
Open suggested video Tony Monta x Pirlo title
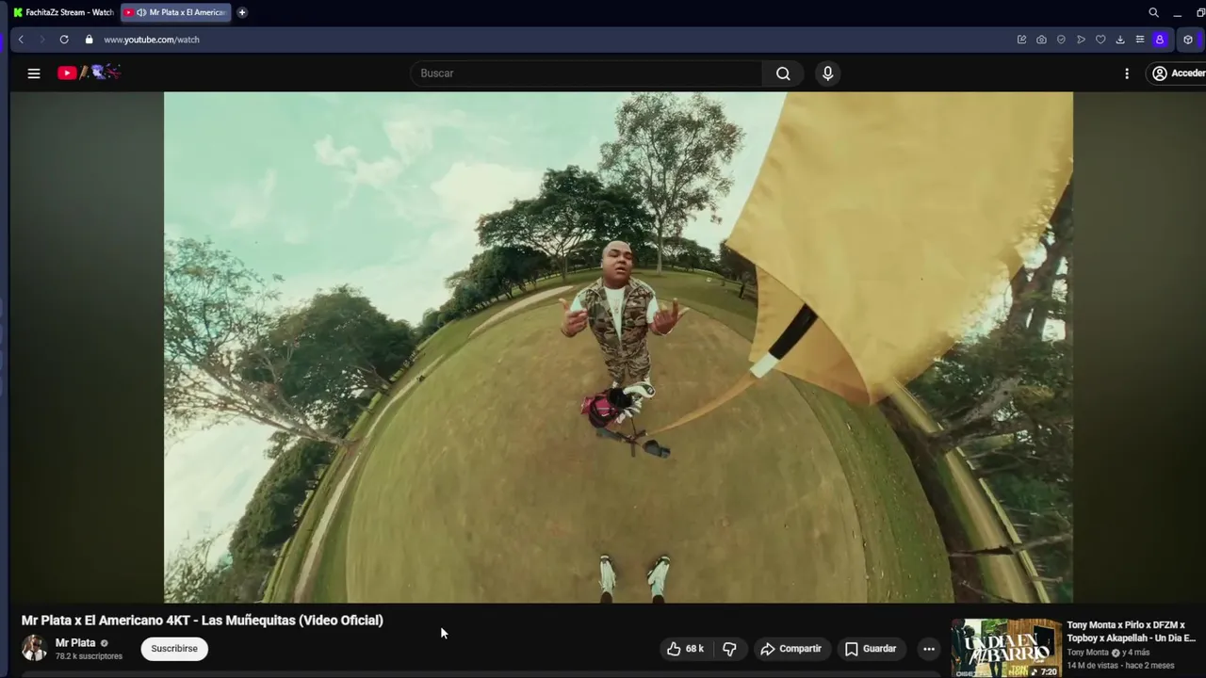click(1132, 631)
